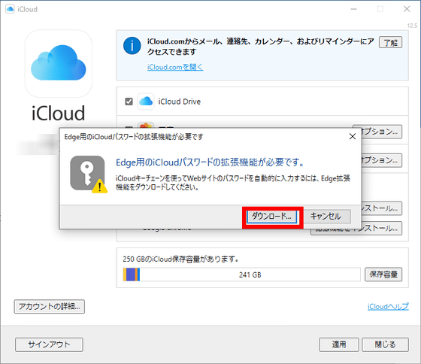Click the 了解 button in info banner
Screen dimensions: 421x364
click(x=390, y=42)
